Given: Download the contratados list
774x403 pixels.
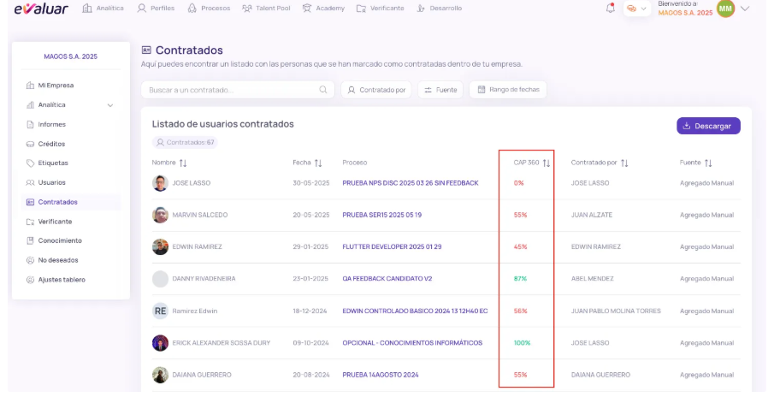Looking at the screenshot, I should pos(708,126).
